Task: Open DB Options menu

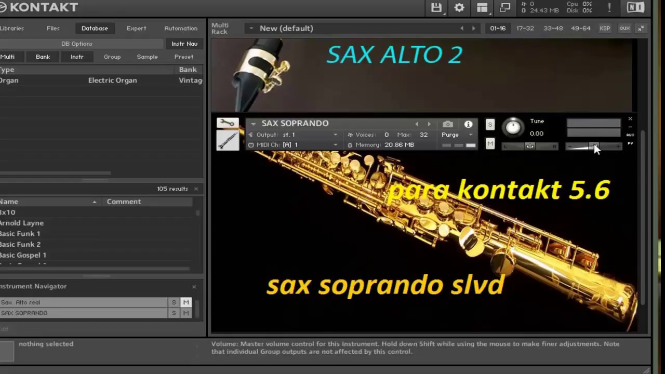Action: pyautogui.click(x=77, y=44)
